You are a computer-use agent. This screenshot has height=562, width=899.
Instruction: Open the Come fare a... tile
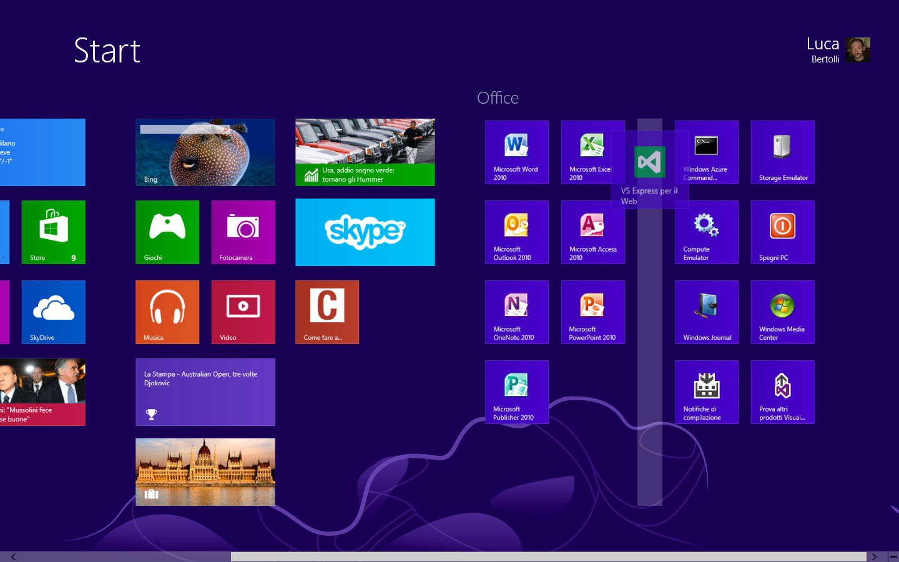click(327, 312)
